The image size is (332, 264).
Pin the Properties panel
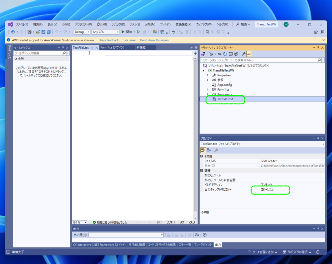[318, 138]
